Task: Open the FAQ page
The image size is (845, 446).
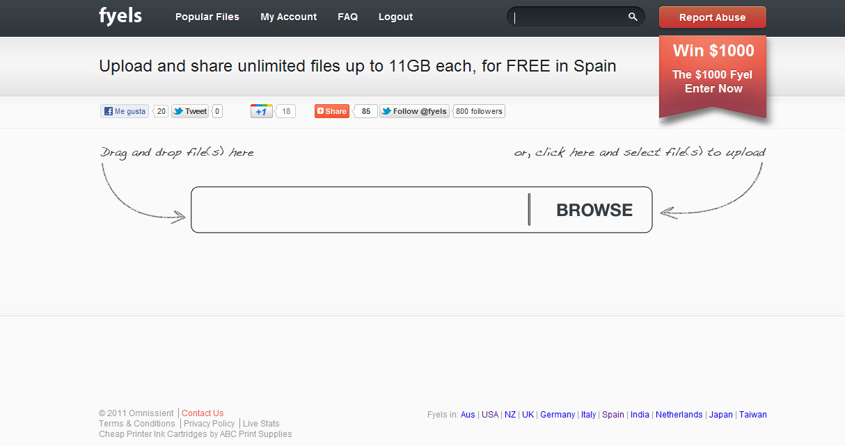Action: tap(347, 17)
